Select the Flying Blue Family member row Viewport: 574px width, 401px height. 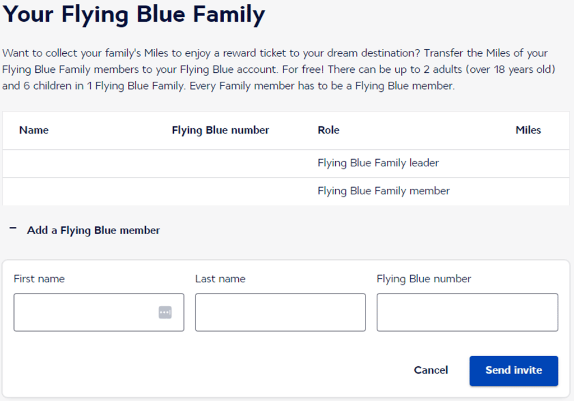pyautogui.click(x=383, y=191)
